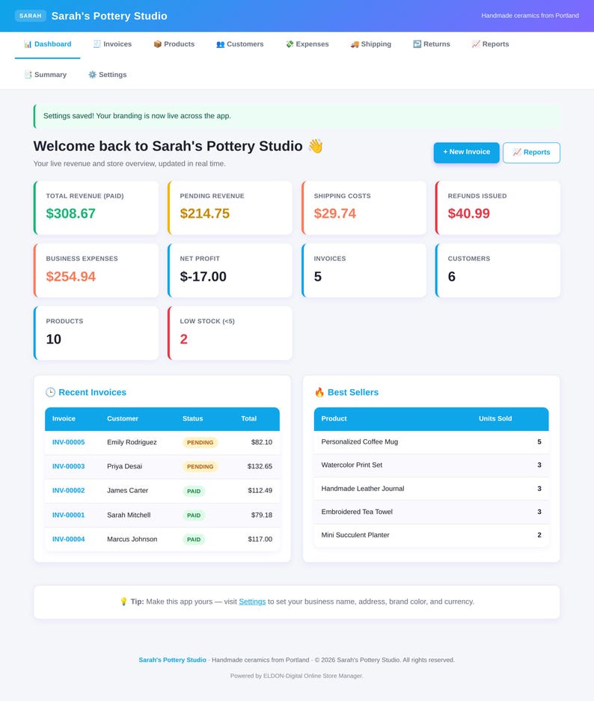Click the outlined Reports button
This screenshot has height=701, width=594.
click(531, 153)
